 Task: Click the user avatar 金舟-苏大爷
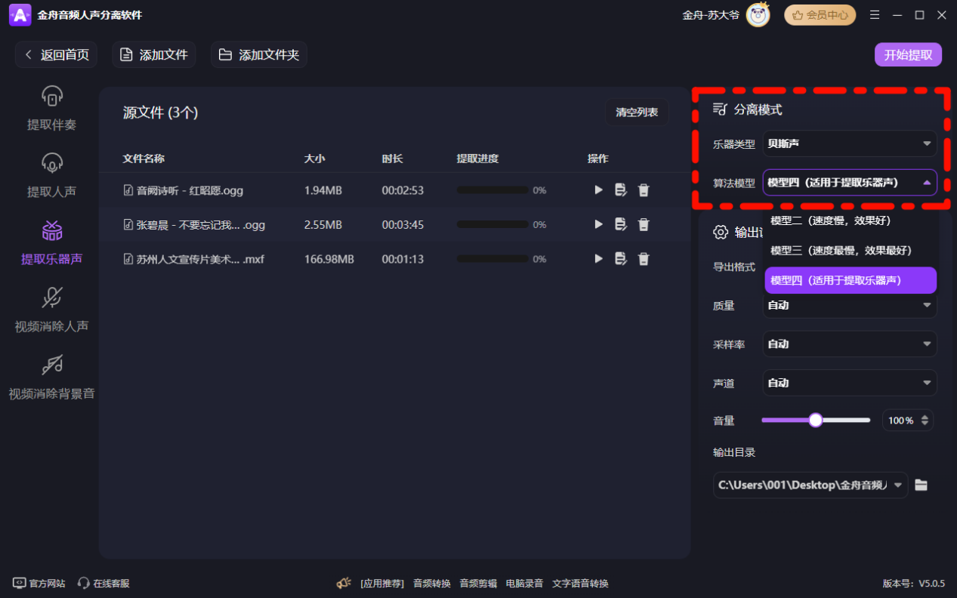pyautogui.click(x=758, y=15)
